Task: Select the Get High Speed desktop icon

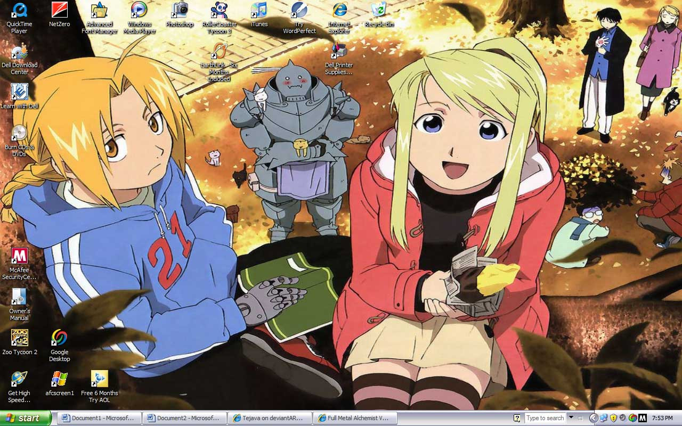Action: [20, 387]
